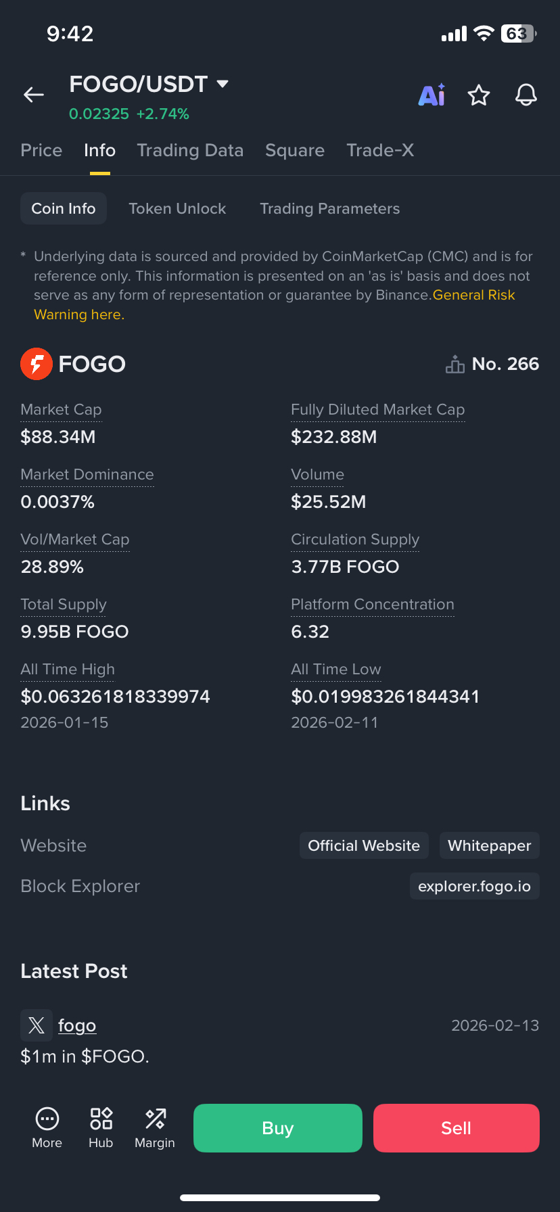Viewport: 560px width, 1212px height.
Task: Open the Whitepaper link chip
Action: [489, 845]
